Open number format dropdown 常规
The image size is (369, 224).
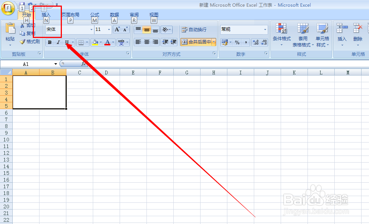tap(265, 30)
